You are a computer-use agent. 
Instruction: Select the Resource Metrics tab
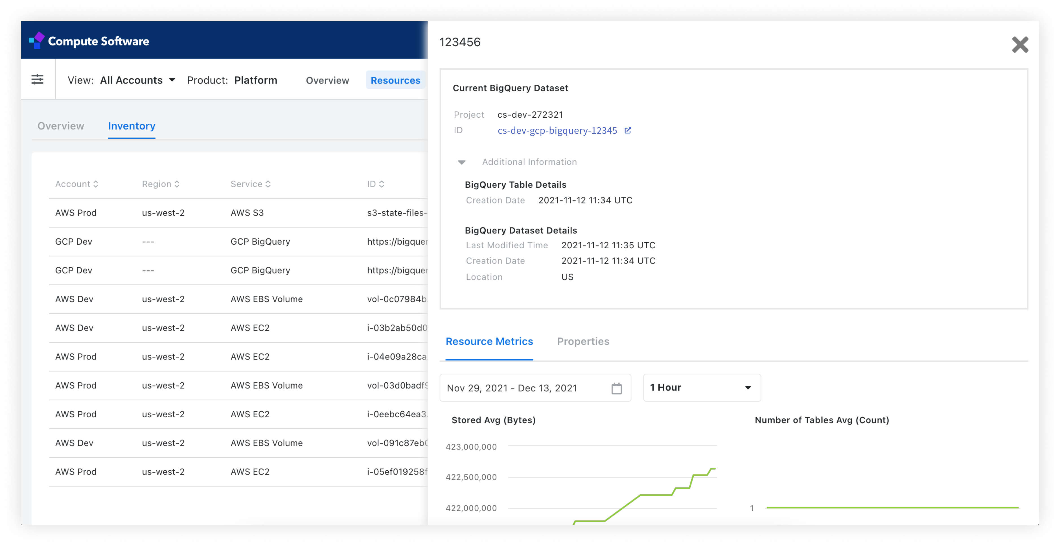tap(489, 341)
